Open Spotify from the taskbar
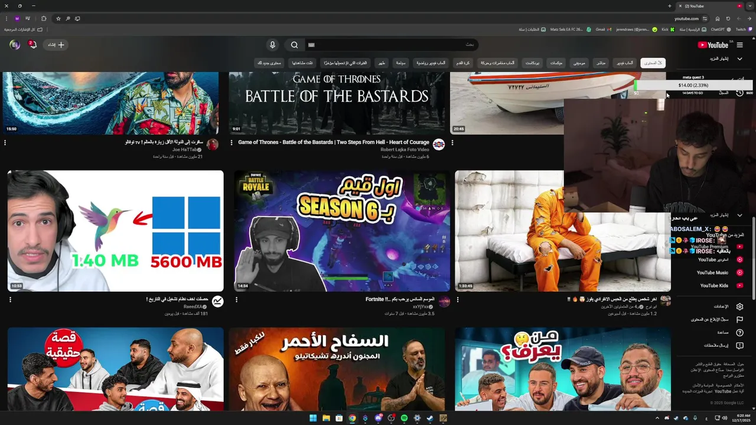Viewport: 756px width, 425px height. pos(404,418)
